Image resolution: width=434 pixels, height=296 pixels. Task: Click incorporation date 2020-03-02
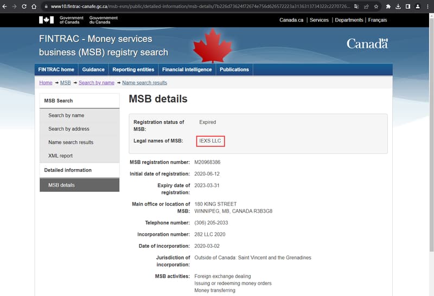[x=207, y=246]
